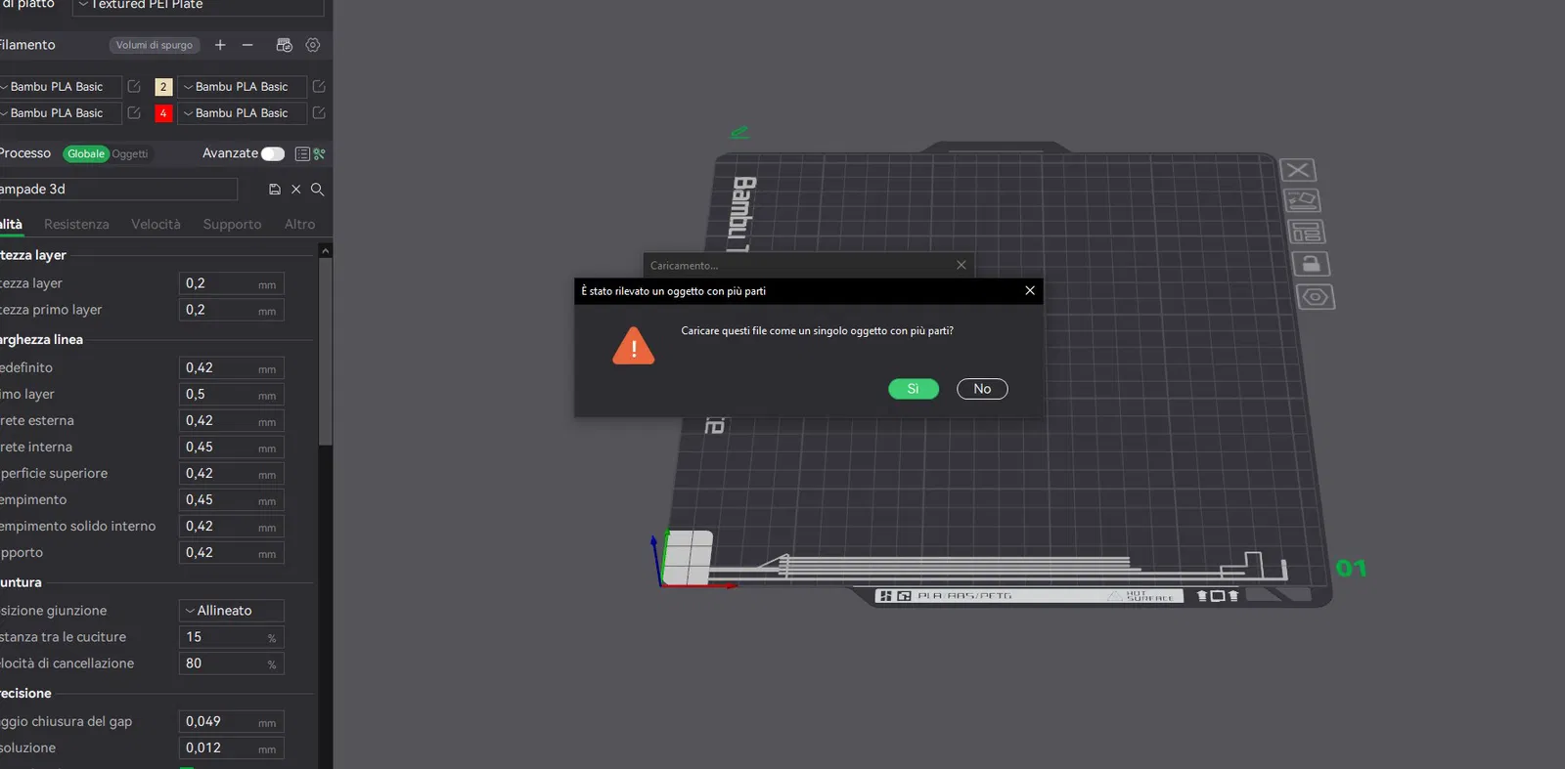This screenshot has height=769, width=1565.
Task: Click the altezza primo layer field
Action: pyautogui.click(x=232, y=310)
